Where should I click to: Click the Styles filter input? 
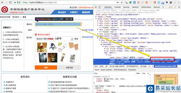114,73
